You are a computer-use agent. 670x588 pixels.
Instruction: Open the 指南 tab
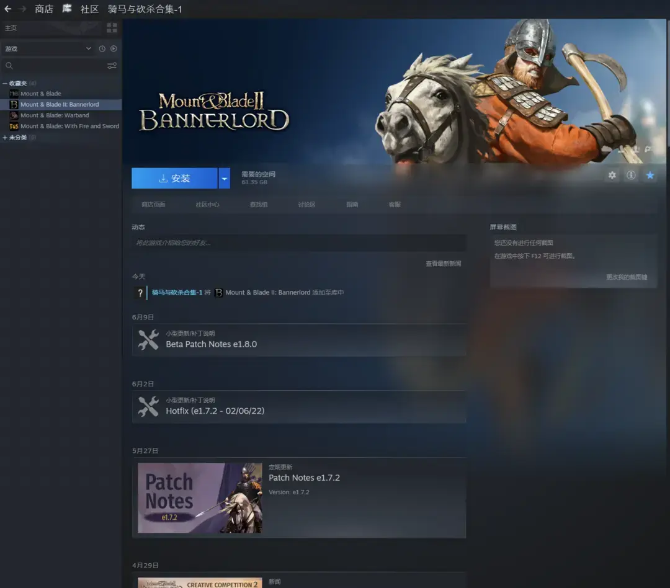click(x=352, y=205)
